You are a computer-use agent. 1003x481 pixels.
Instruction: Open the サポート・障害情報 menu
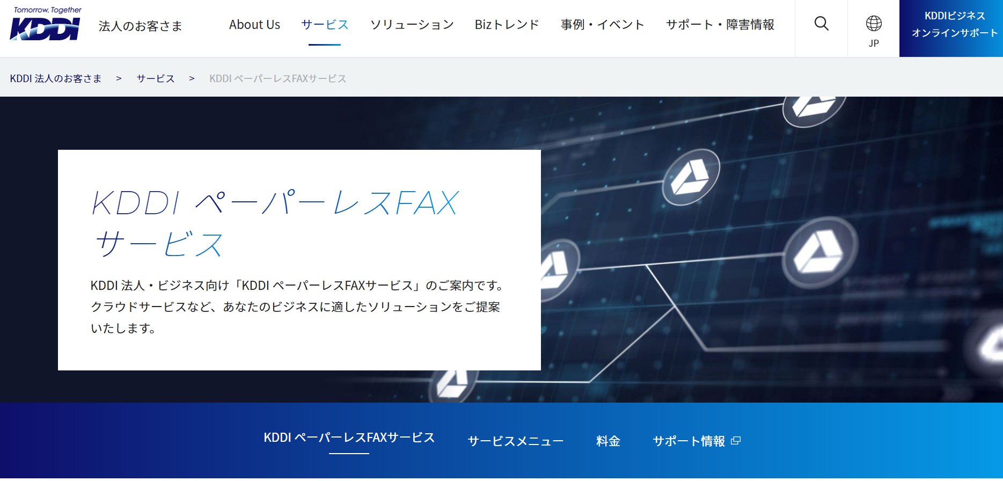720,25
